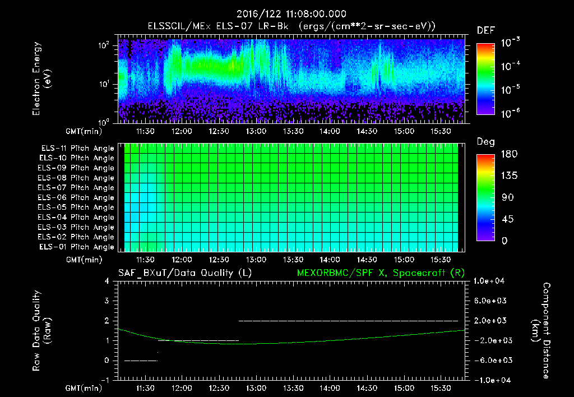Click 12:00 tick under the pitch angle panel
This screenshot has width=574, height=397.
click(x=182, y=260)
